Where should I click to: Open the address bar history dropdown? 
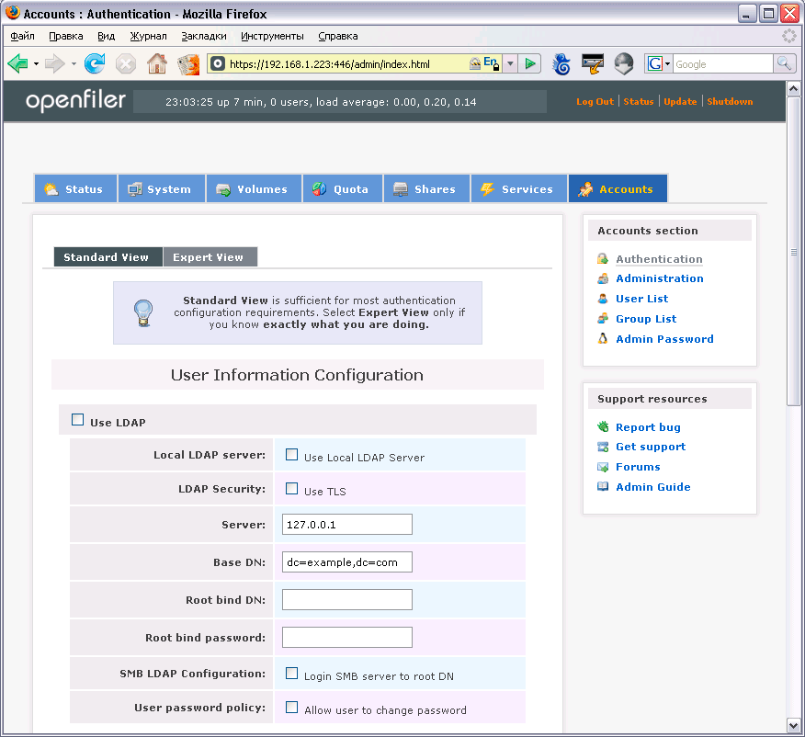point(510,63)
